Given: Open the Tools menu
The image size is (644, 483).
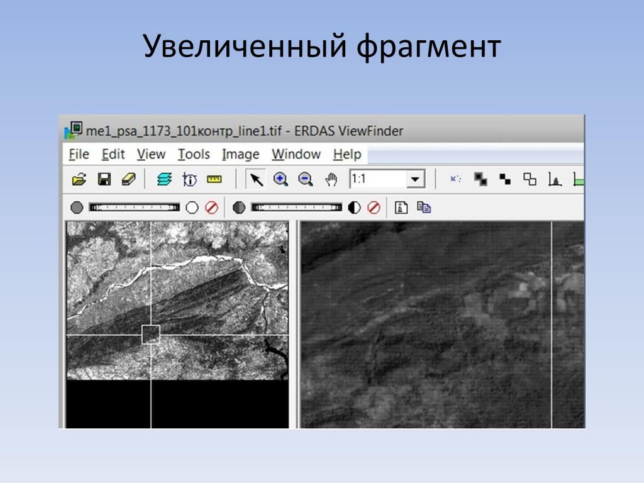Looking at the screenshot, I should [x=194, y=155].
